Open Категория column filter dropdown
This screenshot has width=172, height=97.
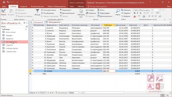point(101,25)
